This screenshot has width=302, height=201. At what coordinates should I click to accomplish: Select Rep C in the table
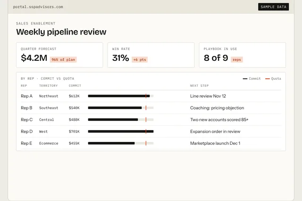click(26, 119)
